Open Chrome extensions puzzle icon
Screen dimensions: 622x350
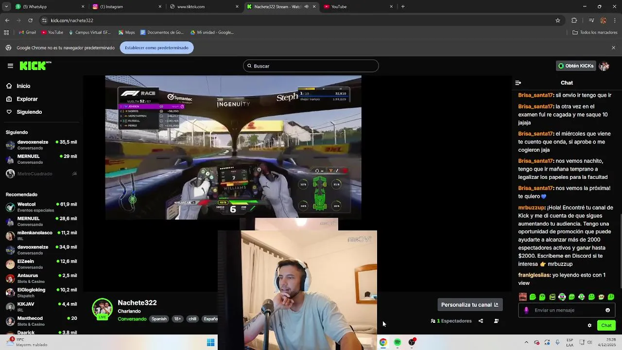click(574, 20)
